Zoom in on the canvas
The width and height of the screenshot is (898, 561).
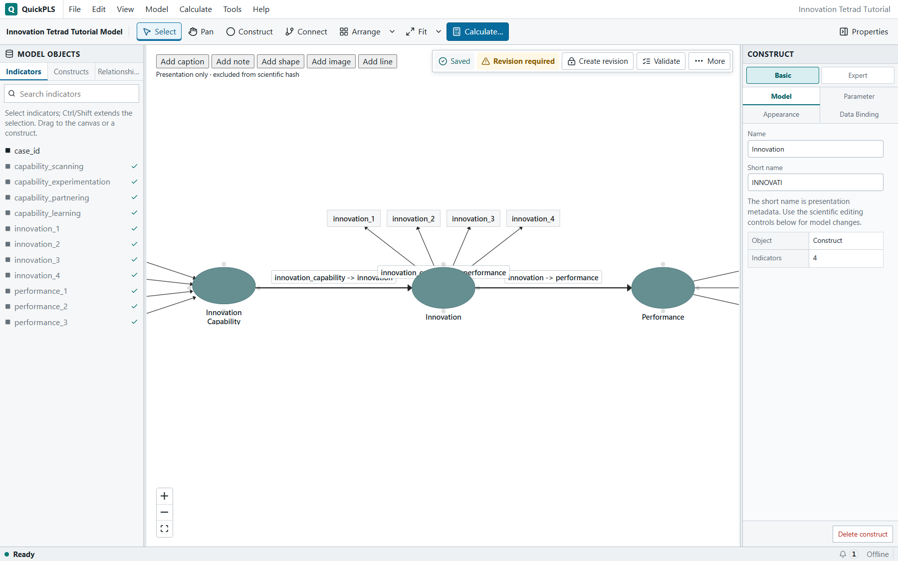[165, 496]
